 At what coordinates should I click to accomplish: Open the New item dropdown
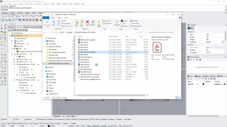107,21
